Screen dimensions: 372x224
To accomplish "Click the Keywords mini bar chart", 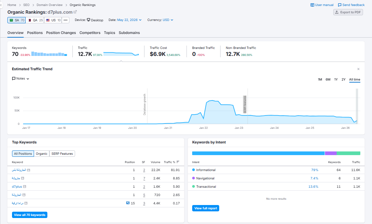I will pyautogui.click(x=49, y=54).
